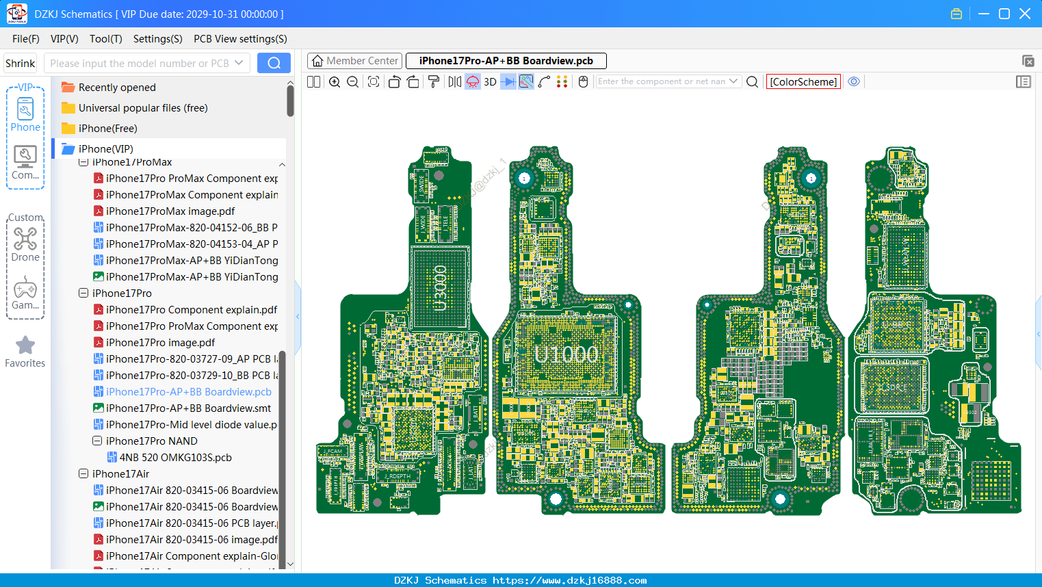Open the PCB View settings(S) menu
Image resolution: width=1042 pixels, height=587 pixels.
(x=240, y=39)
